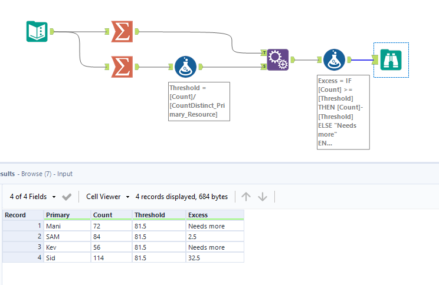Viewport: 439px width, 285px height.
Task: Click the checkmark icon in results toolbar
Action: (x=67, y=197)
